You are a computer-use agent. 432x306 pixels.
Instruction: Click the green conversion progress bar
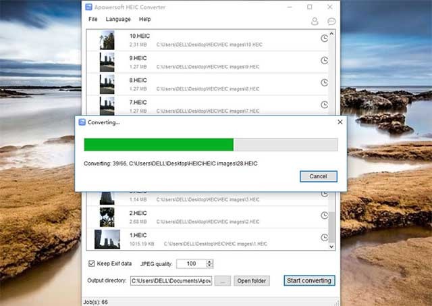point(159,145)
